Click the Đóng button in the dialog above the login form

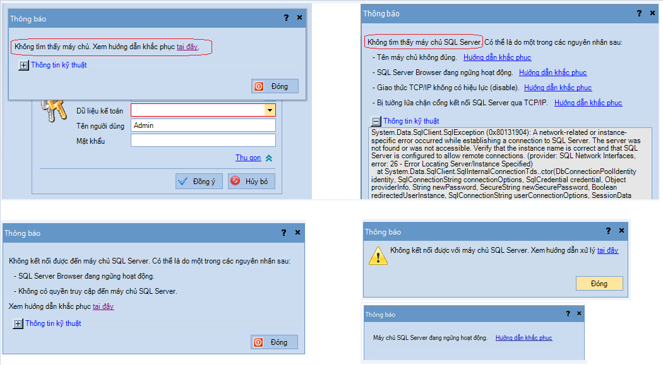click(275, 86)
